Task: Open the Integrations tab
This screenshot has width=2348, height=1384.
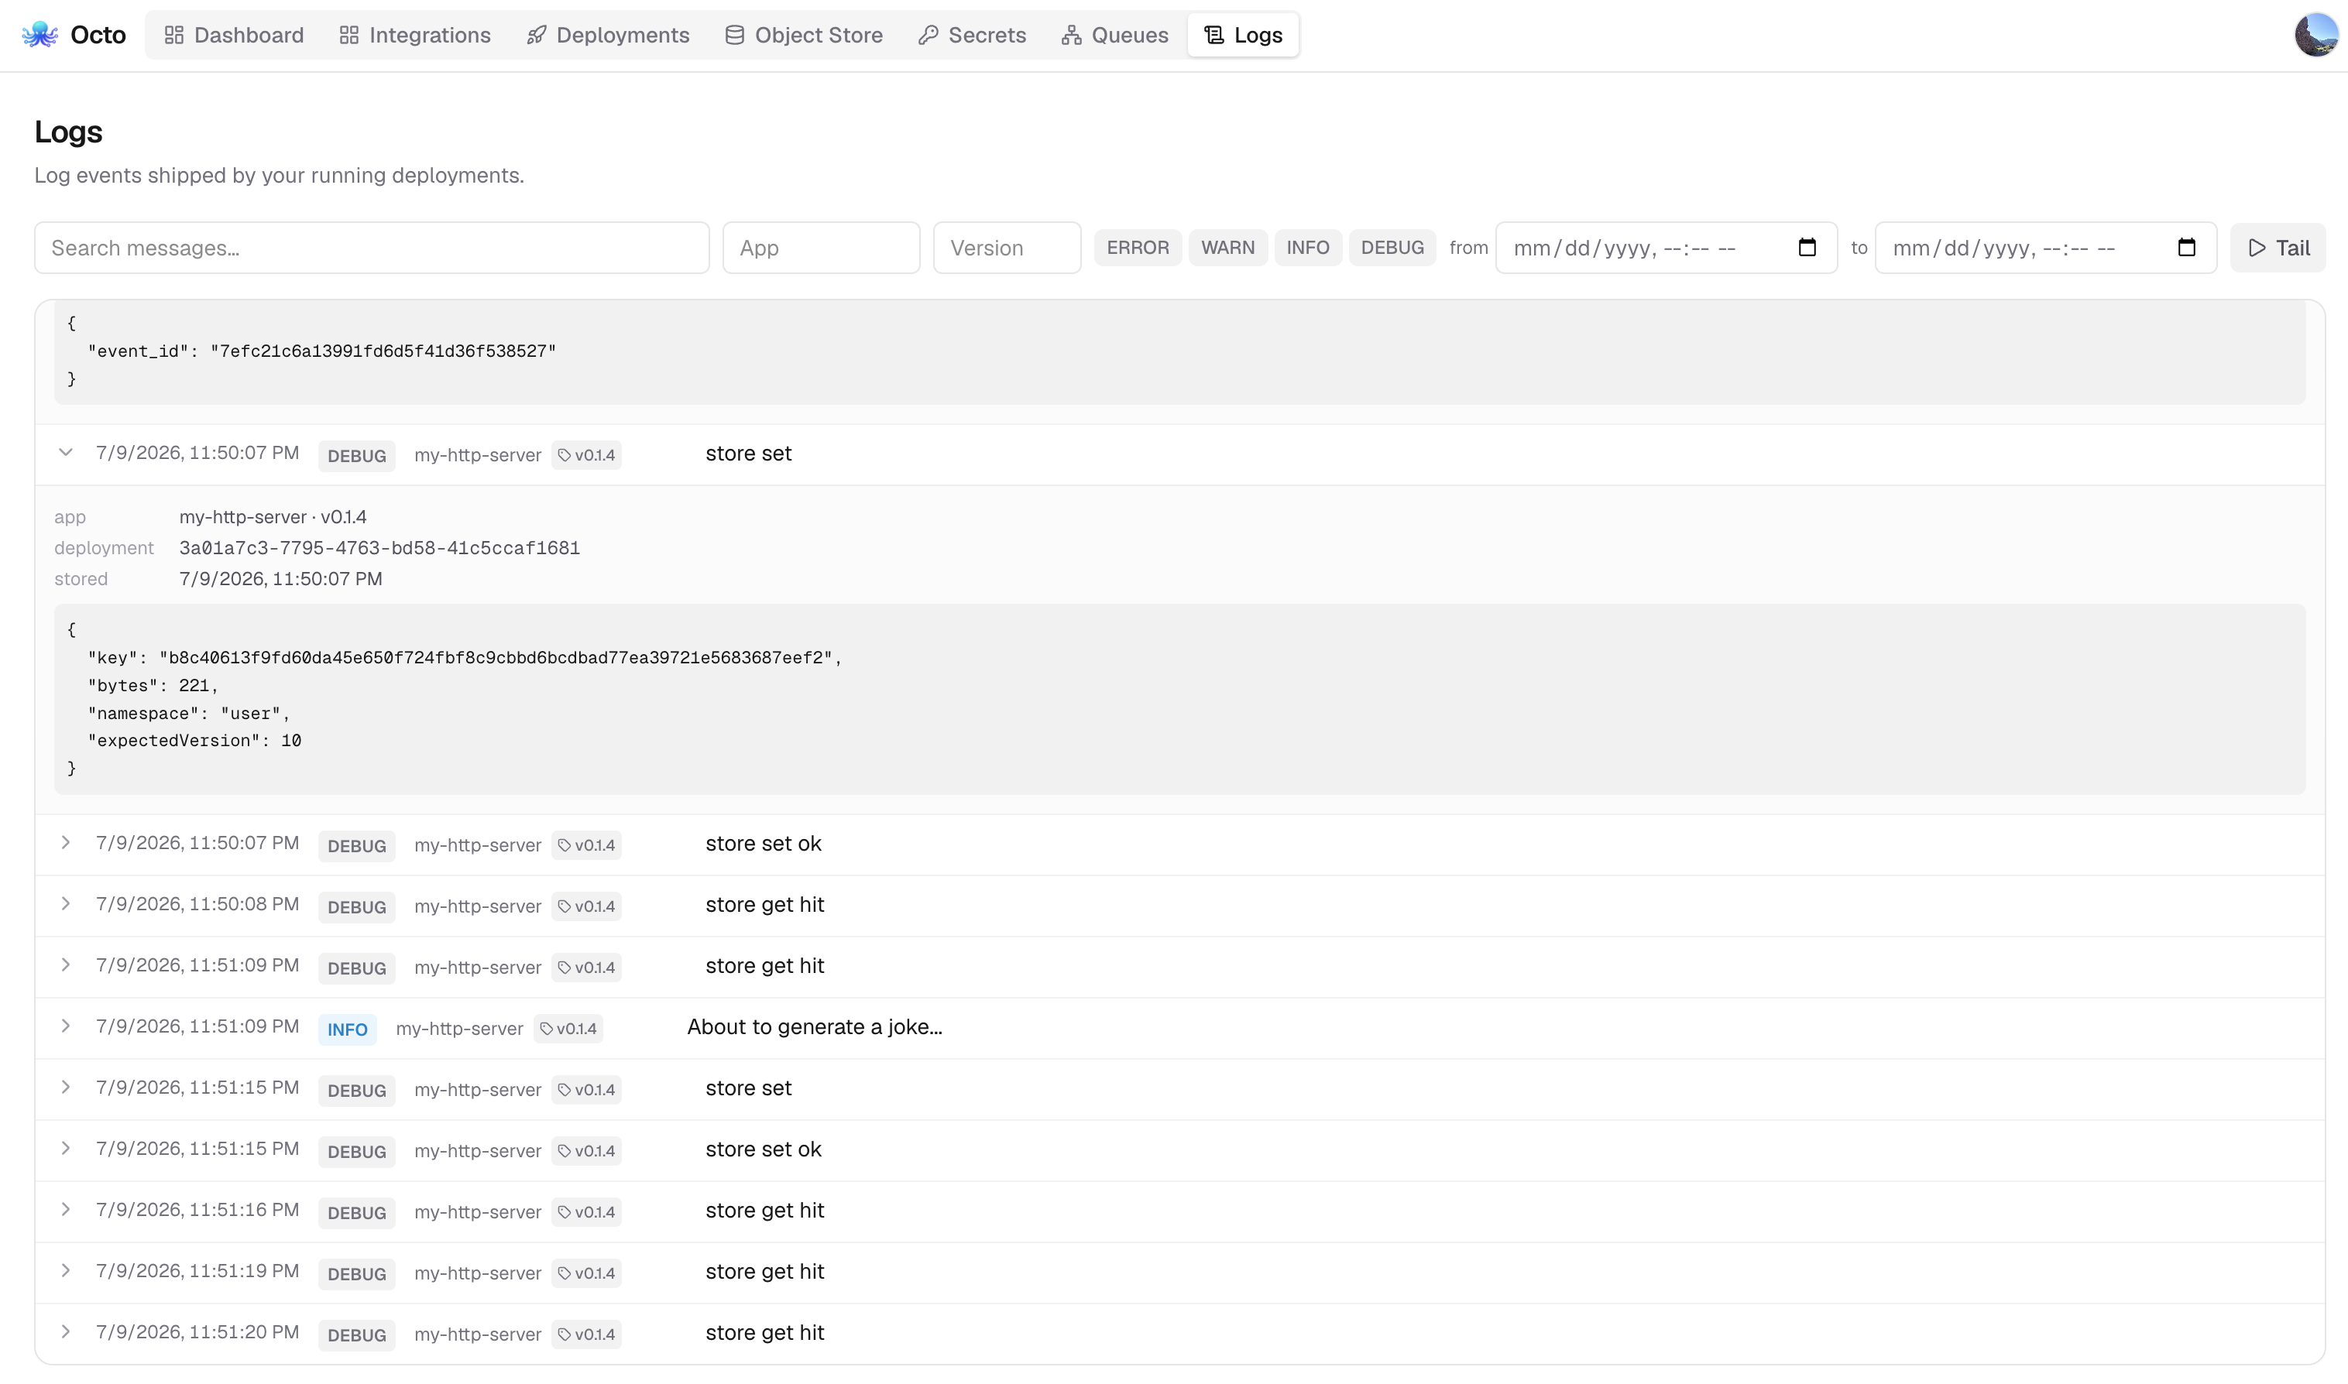Action: coord(414,35)
